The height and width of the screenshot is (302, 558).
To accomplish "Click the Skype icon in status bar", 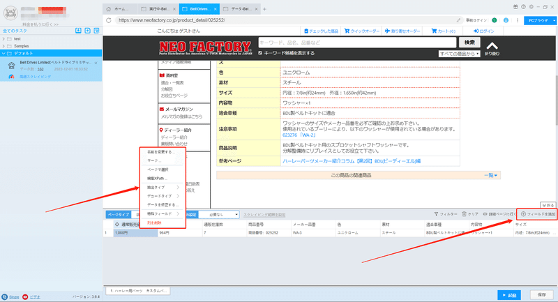I will point(4,296).
